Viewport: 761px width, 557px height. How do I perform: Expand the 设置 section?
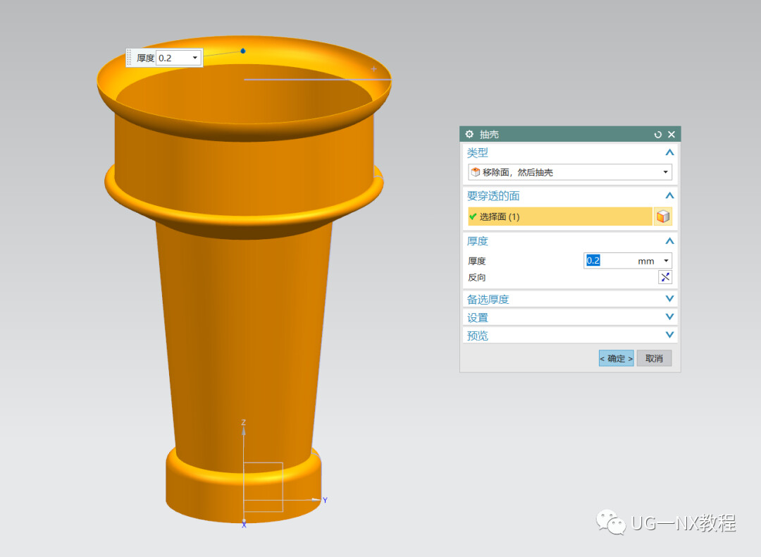[x=669, y=317]
